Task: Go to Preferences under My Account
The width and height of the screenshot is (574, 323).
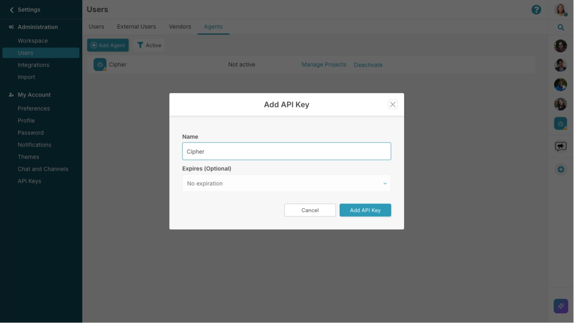Action: tap(34, 109)
